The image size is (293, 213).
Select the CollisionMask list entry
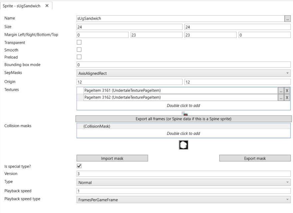tap(183, 126)
